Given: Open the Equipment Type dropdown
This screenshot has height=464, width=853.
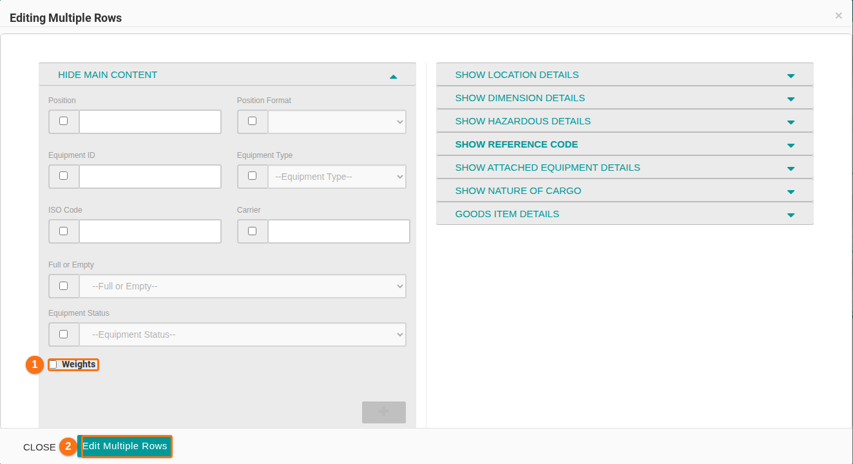Looking at the screenshot, I should pos(337,177).
